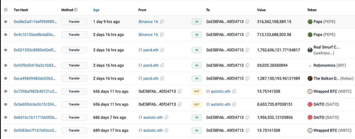Click IN badge in the Robonomics row
This screenshot has height=139, width=355.
(197, 65)
